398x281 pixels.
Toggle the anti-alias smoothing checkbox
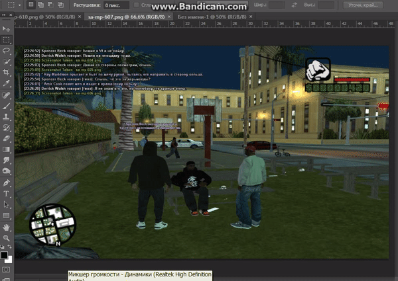[137, 5]
